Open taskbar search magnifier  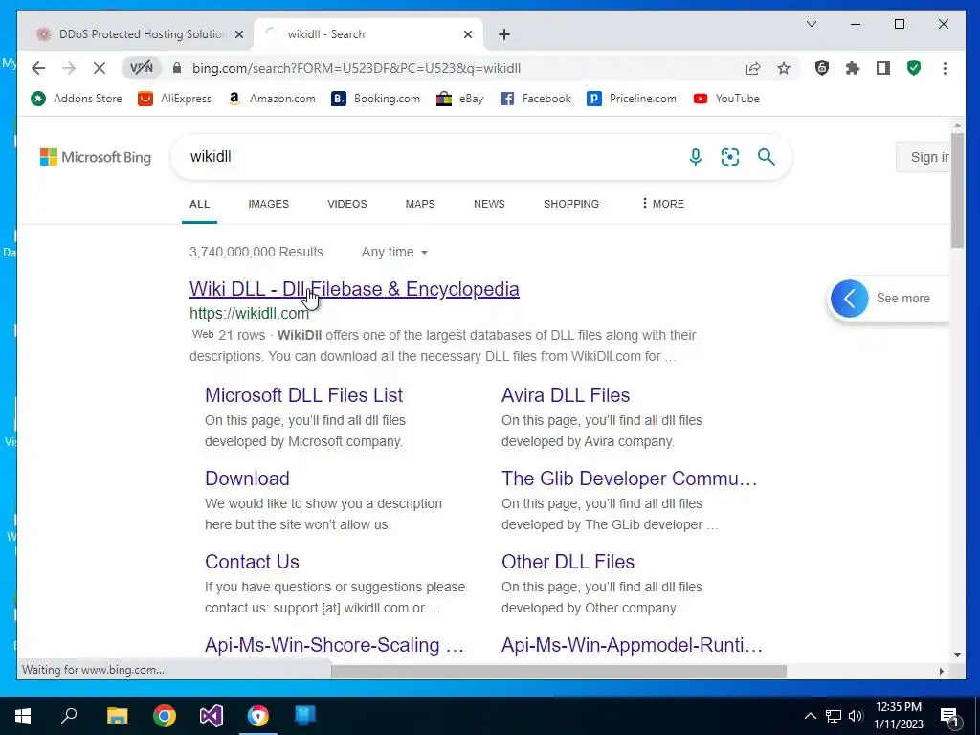(x=69, y=716)
